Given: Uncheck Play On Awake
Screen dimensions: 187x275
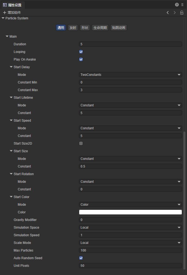Looking at the screenshot, I should click(81, 59).
